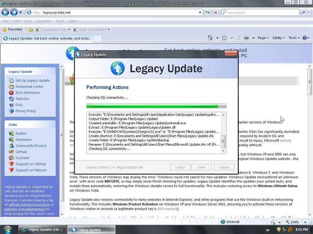Run search with the magnifier button
Viewport: 313px width, 234px height.
tap(304, 12)
